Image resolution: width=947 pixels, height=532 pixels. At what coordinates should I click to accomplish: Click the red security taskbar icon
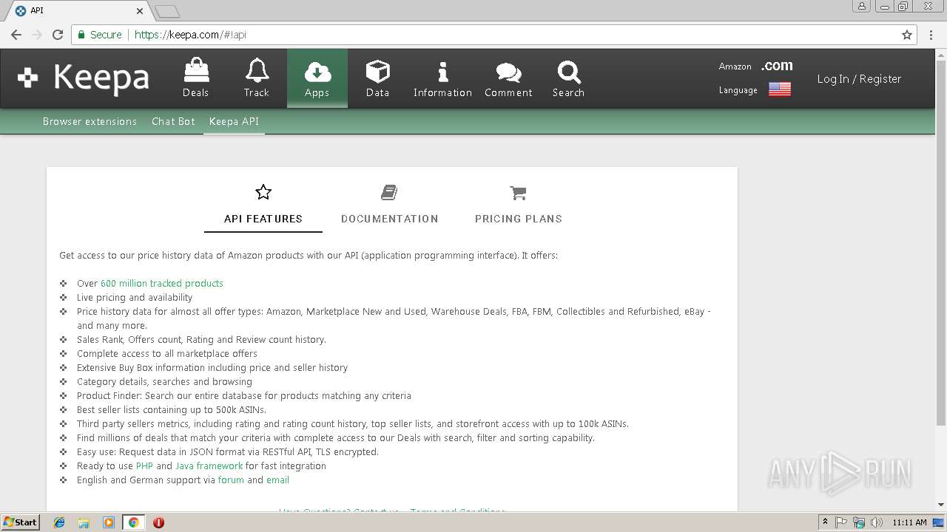coord(158,522)
